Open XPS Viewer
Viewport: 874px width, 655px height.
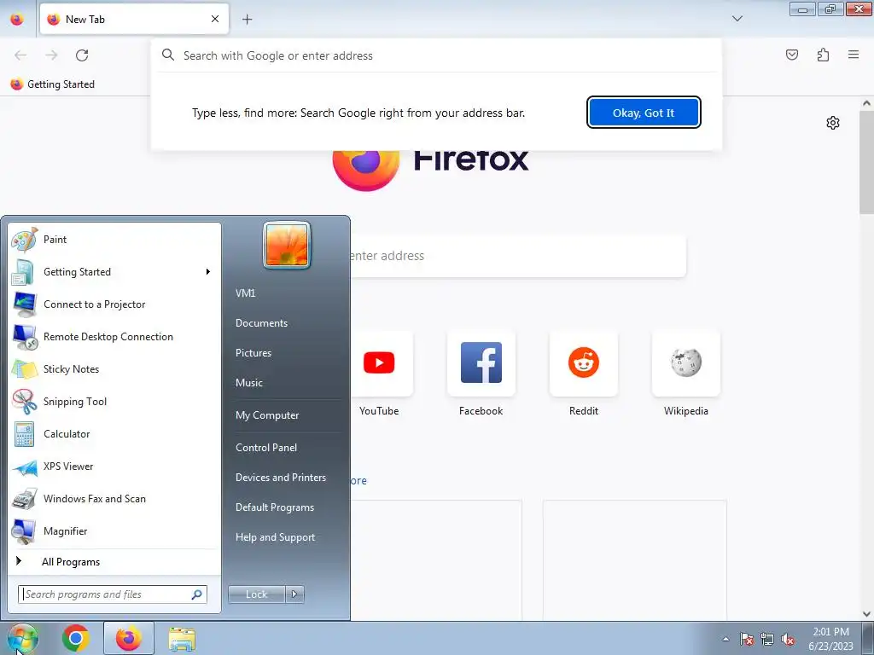tap(114, 467)
